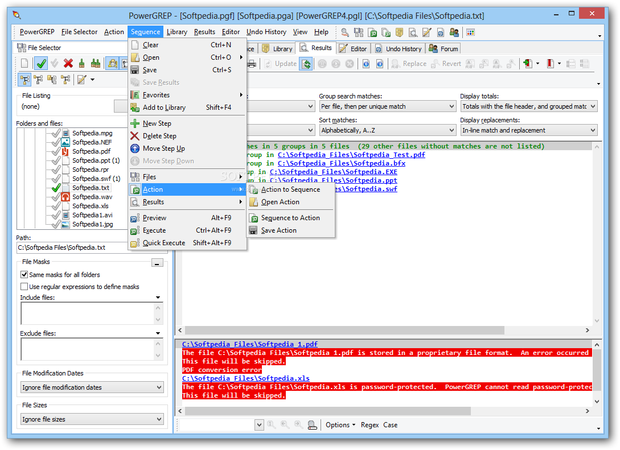The image size is (620, 450).
Task: Toggle the Regex button in search bar
Action: tap(369, 425)
